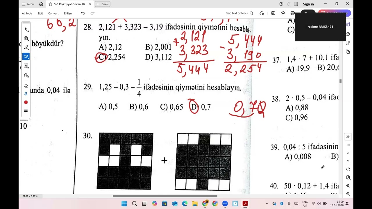
Task: Open the Read Aloud headphones icon
Action: click(262, 13)
